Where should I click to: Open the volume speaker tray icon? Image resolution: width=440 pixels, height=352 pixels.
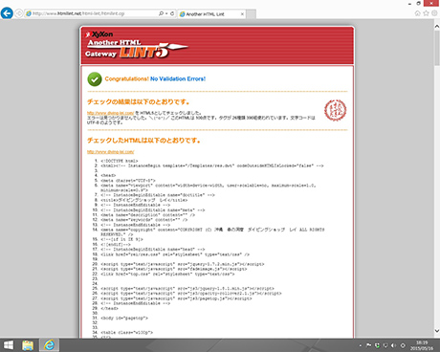pyautogui.click(x=393, y=345)
